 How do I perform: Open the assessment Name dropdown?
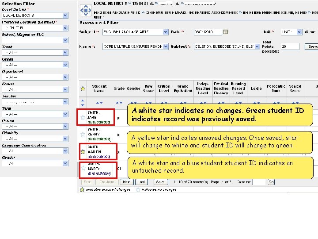166,46
